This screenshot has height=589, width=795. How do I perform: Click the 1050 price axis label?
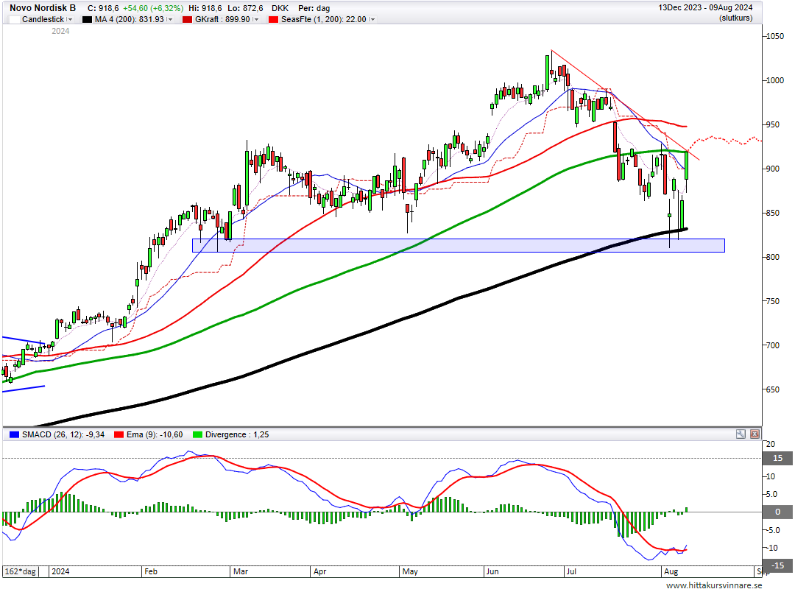coord(774,37)
